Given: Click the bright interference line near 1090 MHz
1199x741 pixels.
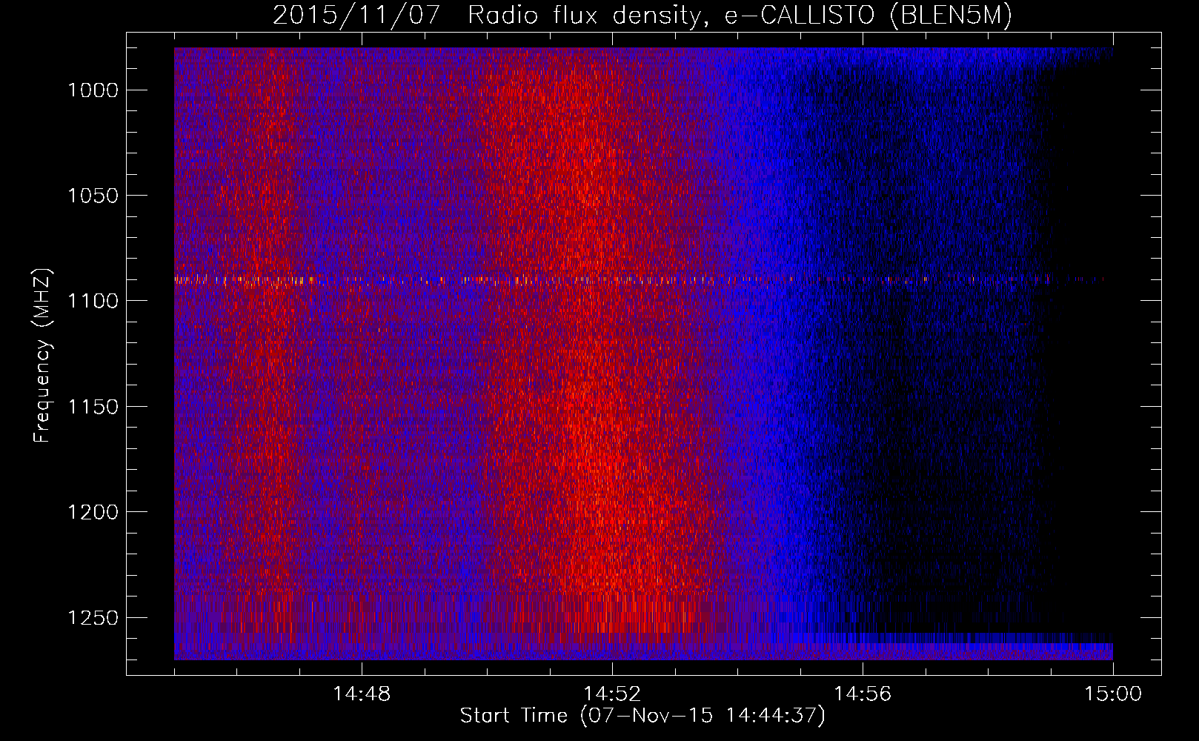Looking at the screenshot, I should pos(641,280).
